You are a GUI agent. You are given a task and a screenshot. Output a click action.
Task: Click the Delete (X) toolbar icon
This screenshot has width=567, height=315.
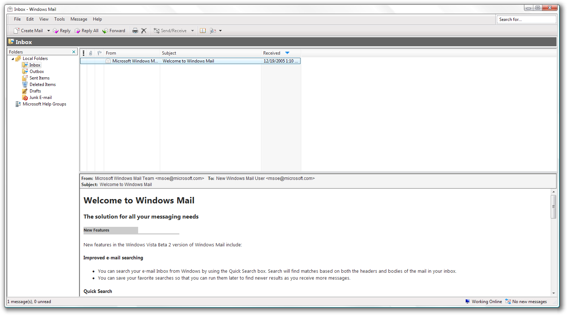pos(144,31)
